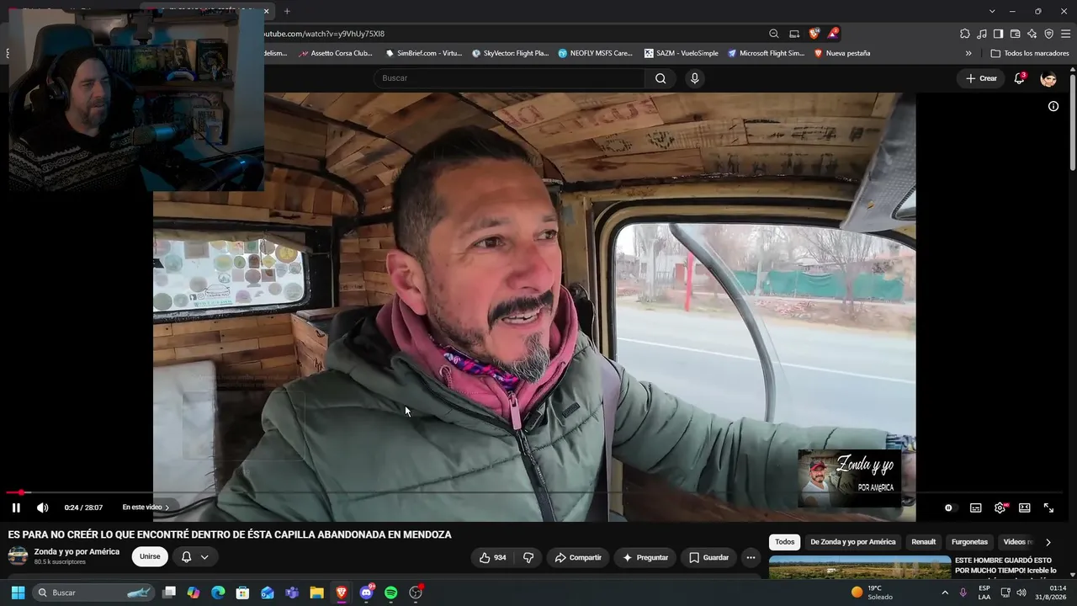Save the video with the Guardar button

coord(708,557)
